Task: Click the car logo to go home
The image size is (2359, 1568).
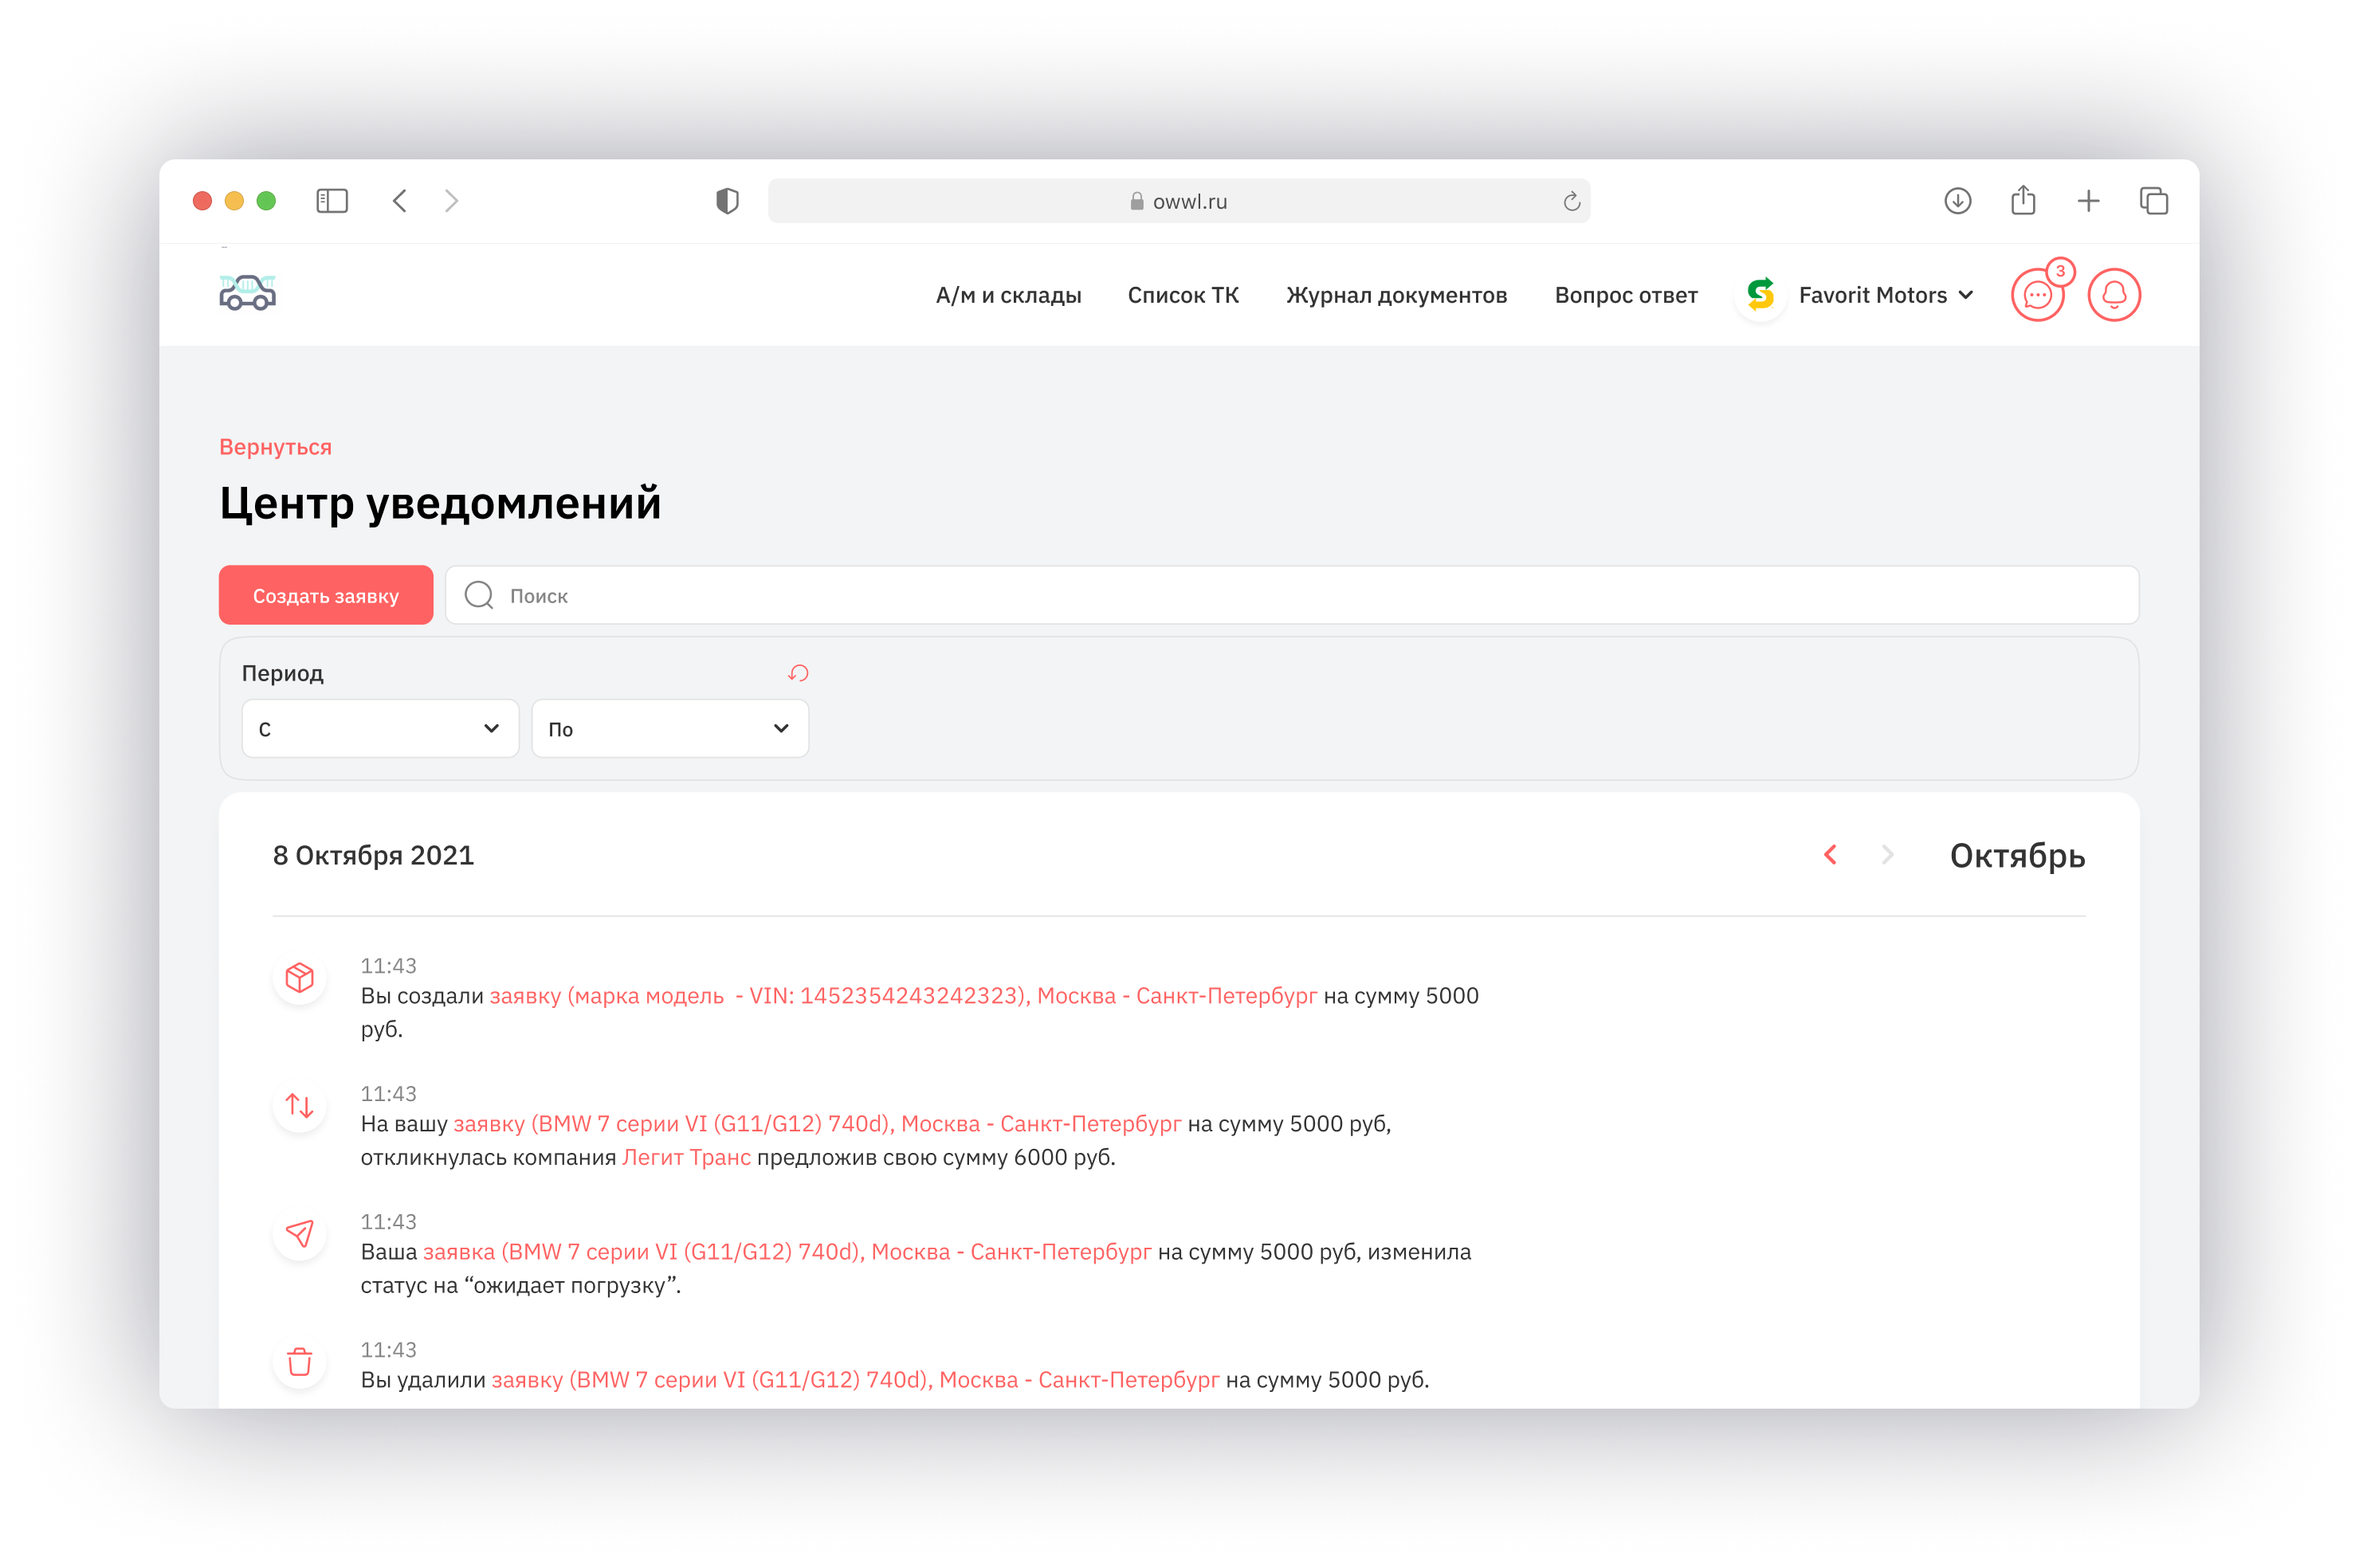Action: point(247,292)
